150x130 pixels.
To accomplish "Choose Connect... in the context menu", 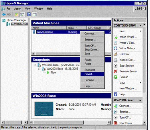I will click(92, 34).
